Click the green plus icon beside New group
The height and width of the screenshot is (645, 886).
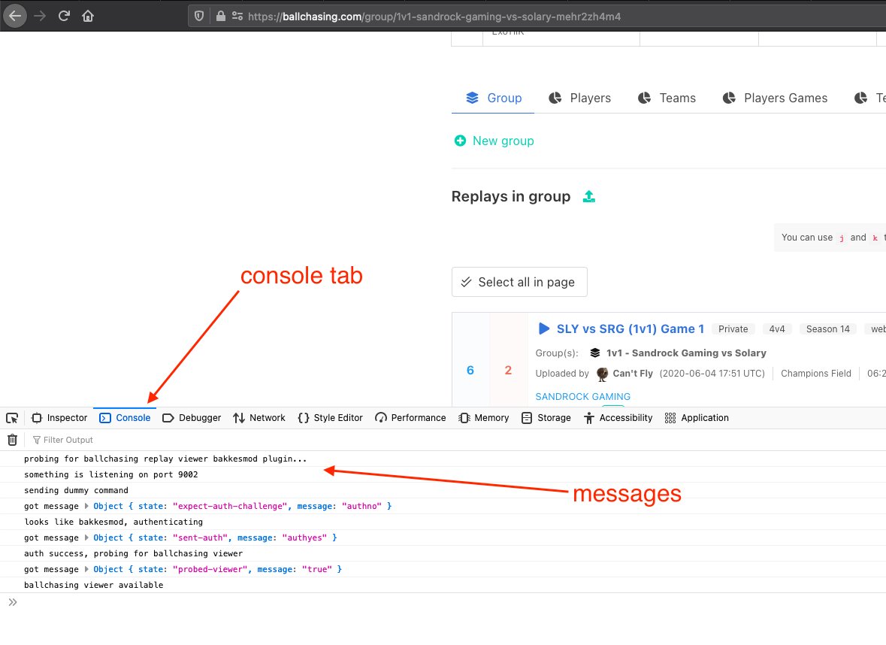pyautogui.click(x=461, y=141)
